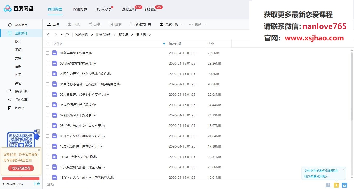
Task: Navigate to 我的网盘 in breadcrumb
Action: pyautogui.click(x=82, y=35)
